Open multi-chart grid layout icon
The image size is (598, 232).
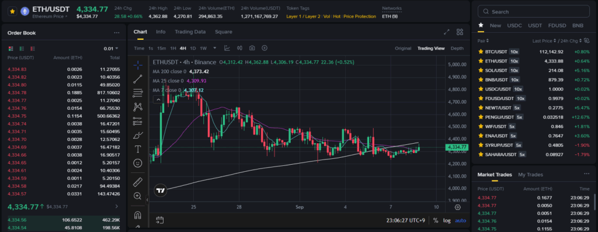(x=460, y=32)
